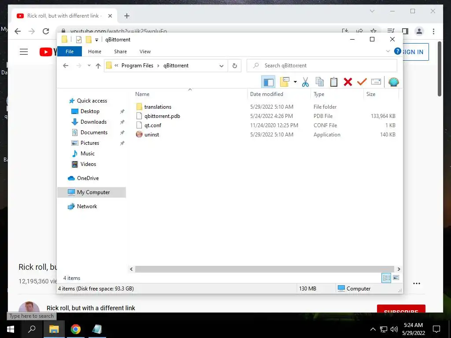Bookmark this page with star icon
Viewport: 451px width, 338px height.
click(373, 31)
